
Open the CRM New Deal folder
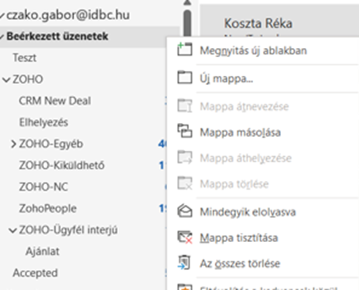55,101
